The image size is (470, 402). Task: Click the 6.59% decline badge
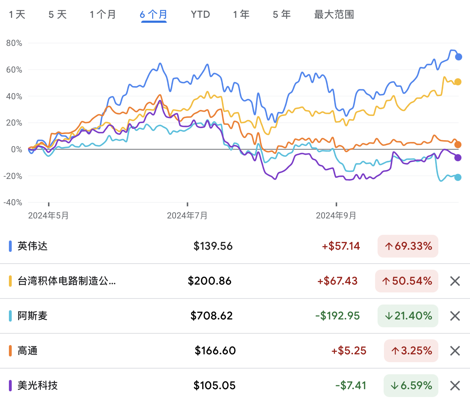(411, 386)
